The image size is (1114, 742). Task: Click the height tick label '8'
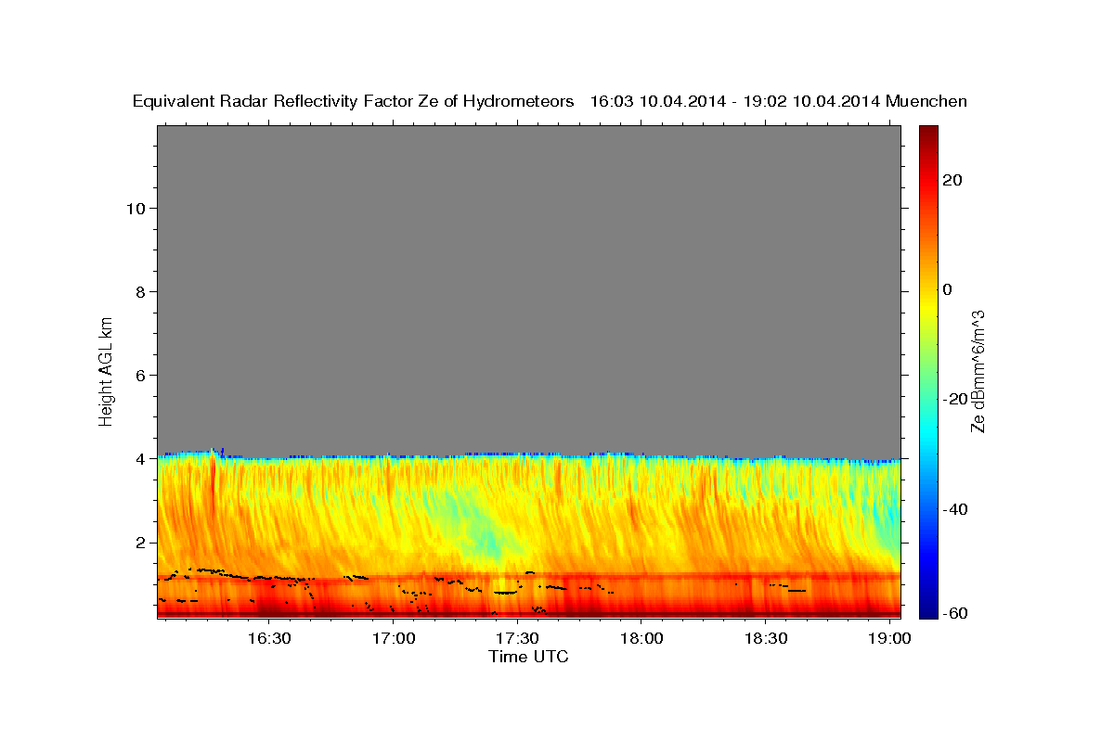pos(139,291)
